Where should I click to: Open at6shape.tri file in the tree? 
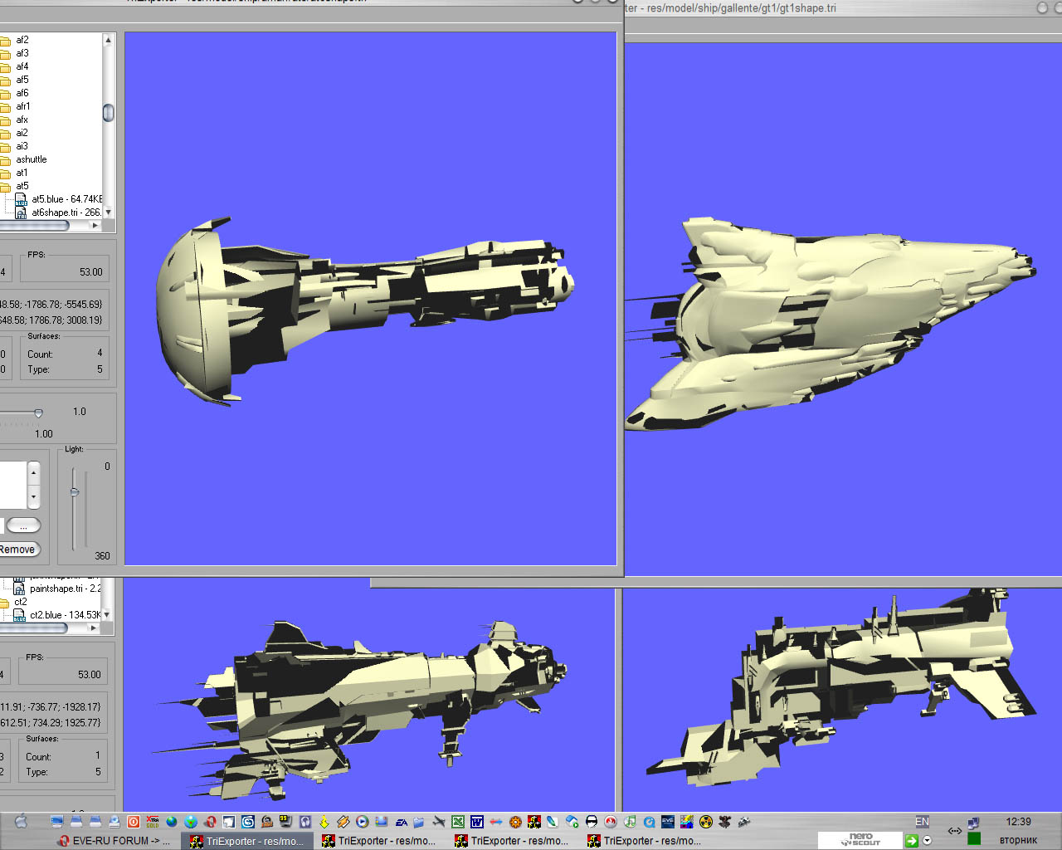pos(66,212)
